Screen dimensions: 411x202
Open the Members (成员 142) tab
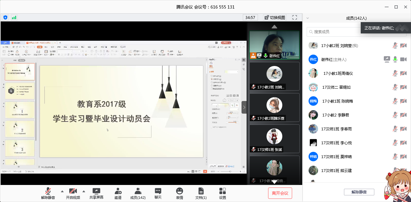tap(138, 193)
